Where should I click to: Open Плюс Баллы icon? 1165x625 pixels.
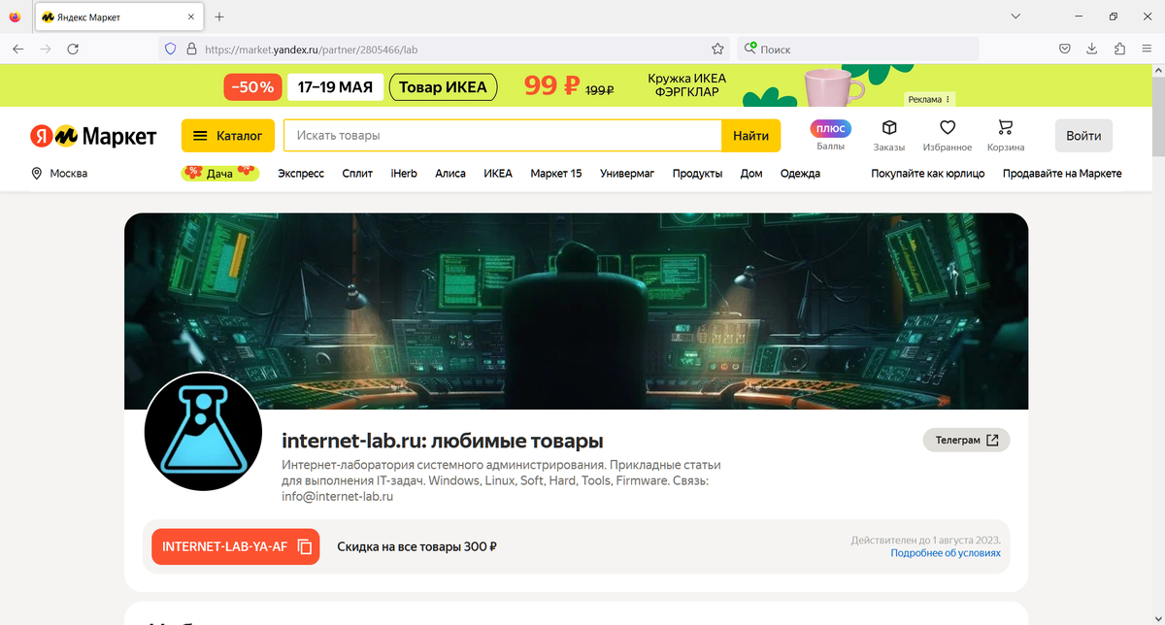point(830,135)
